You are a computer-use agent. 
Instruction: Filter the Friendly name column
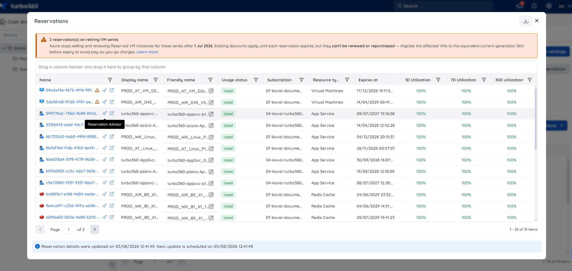210,80
